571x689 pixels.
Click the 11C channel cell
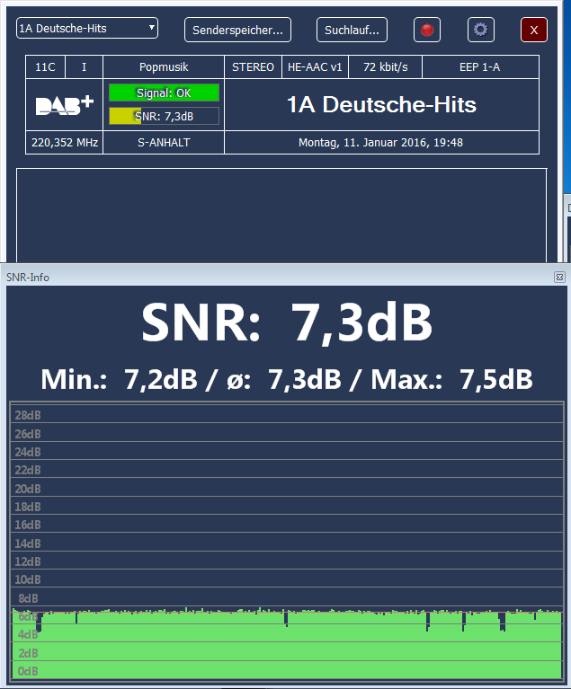(45, 67)
